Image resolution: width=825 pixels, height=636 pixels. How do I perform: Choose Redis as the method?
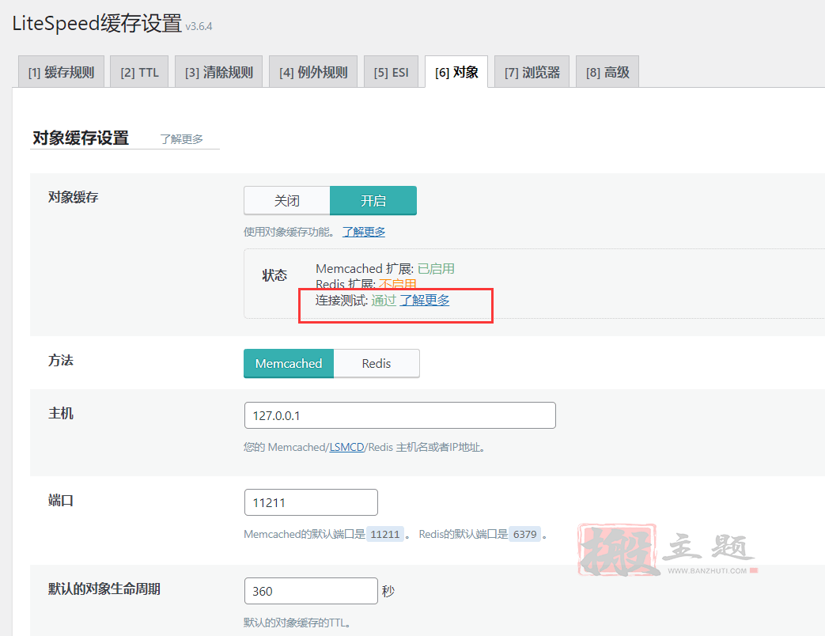(x=377, y=364)
